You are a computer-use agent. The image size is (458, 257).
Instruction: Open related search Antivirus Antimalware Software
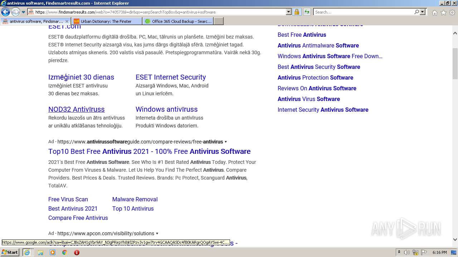pos(318,45)
